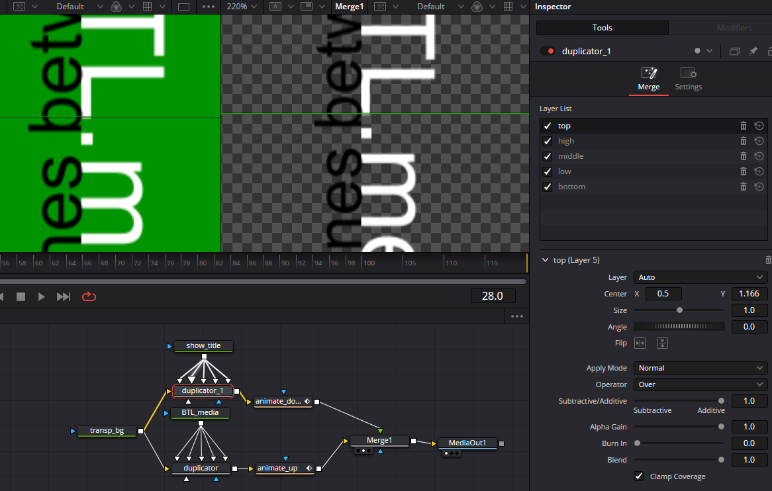
Task: Click the stop playback button
Action: (21, 296)
